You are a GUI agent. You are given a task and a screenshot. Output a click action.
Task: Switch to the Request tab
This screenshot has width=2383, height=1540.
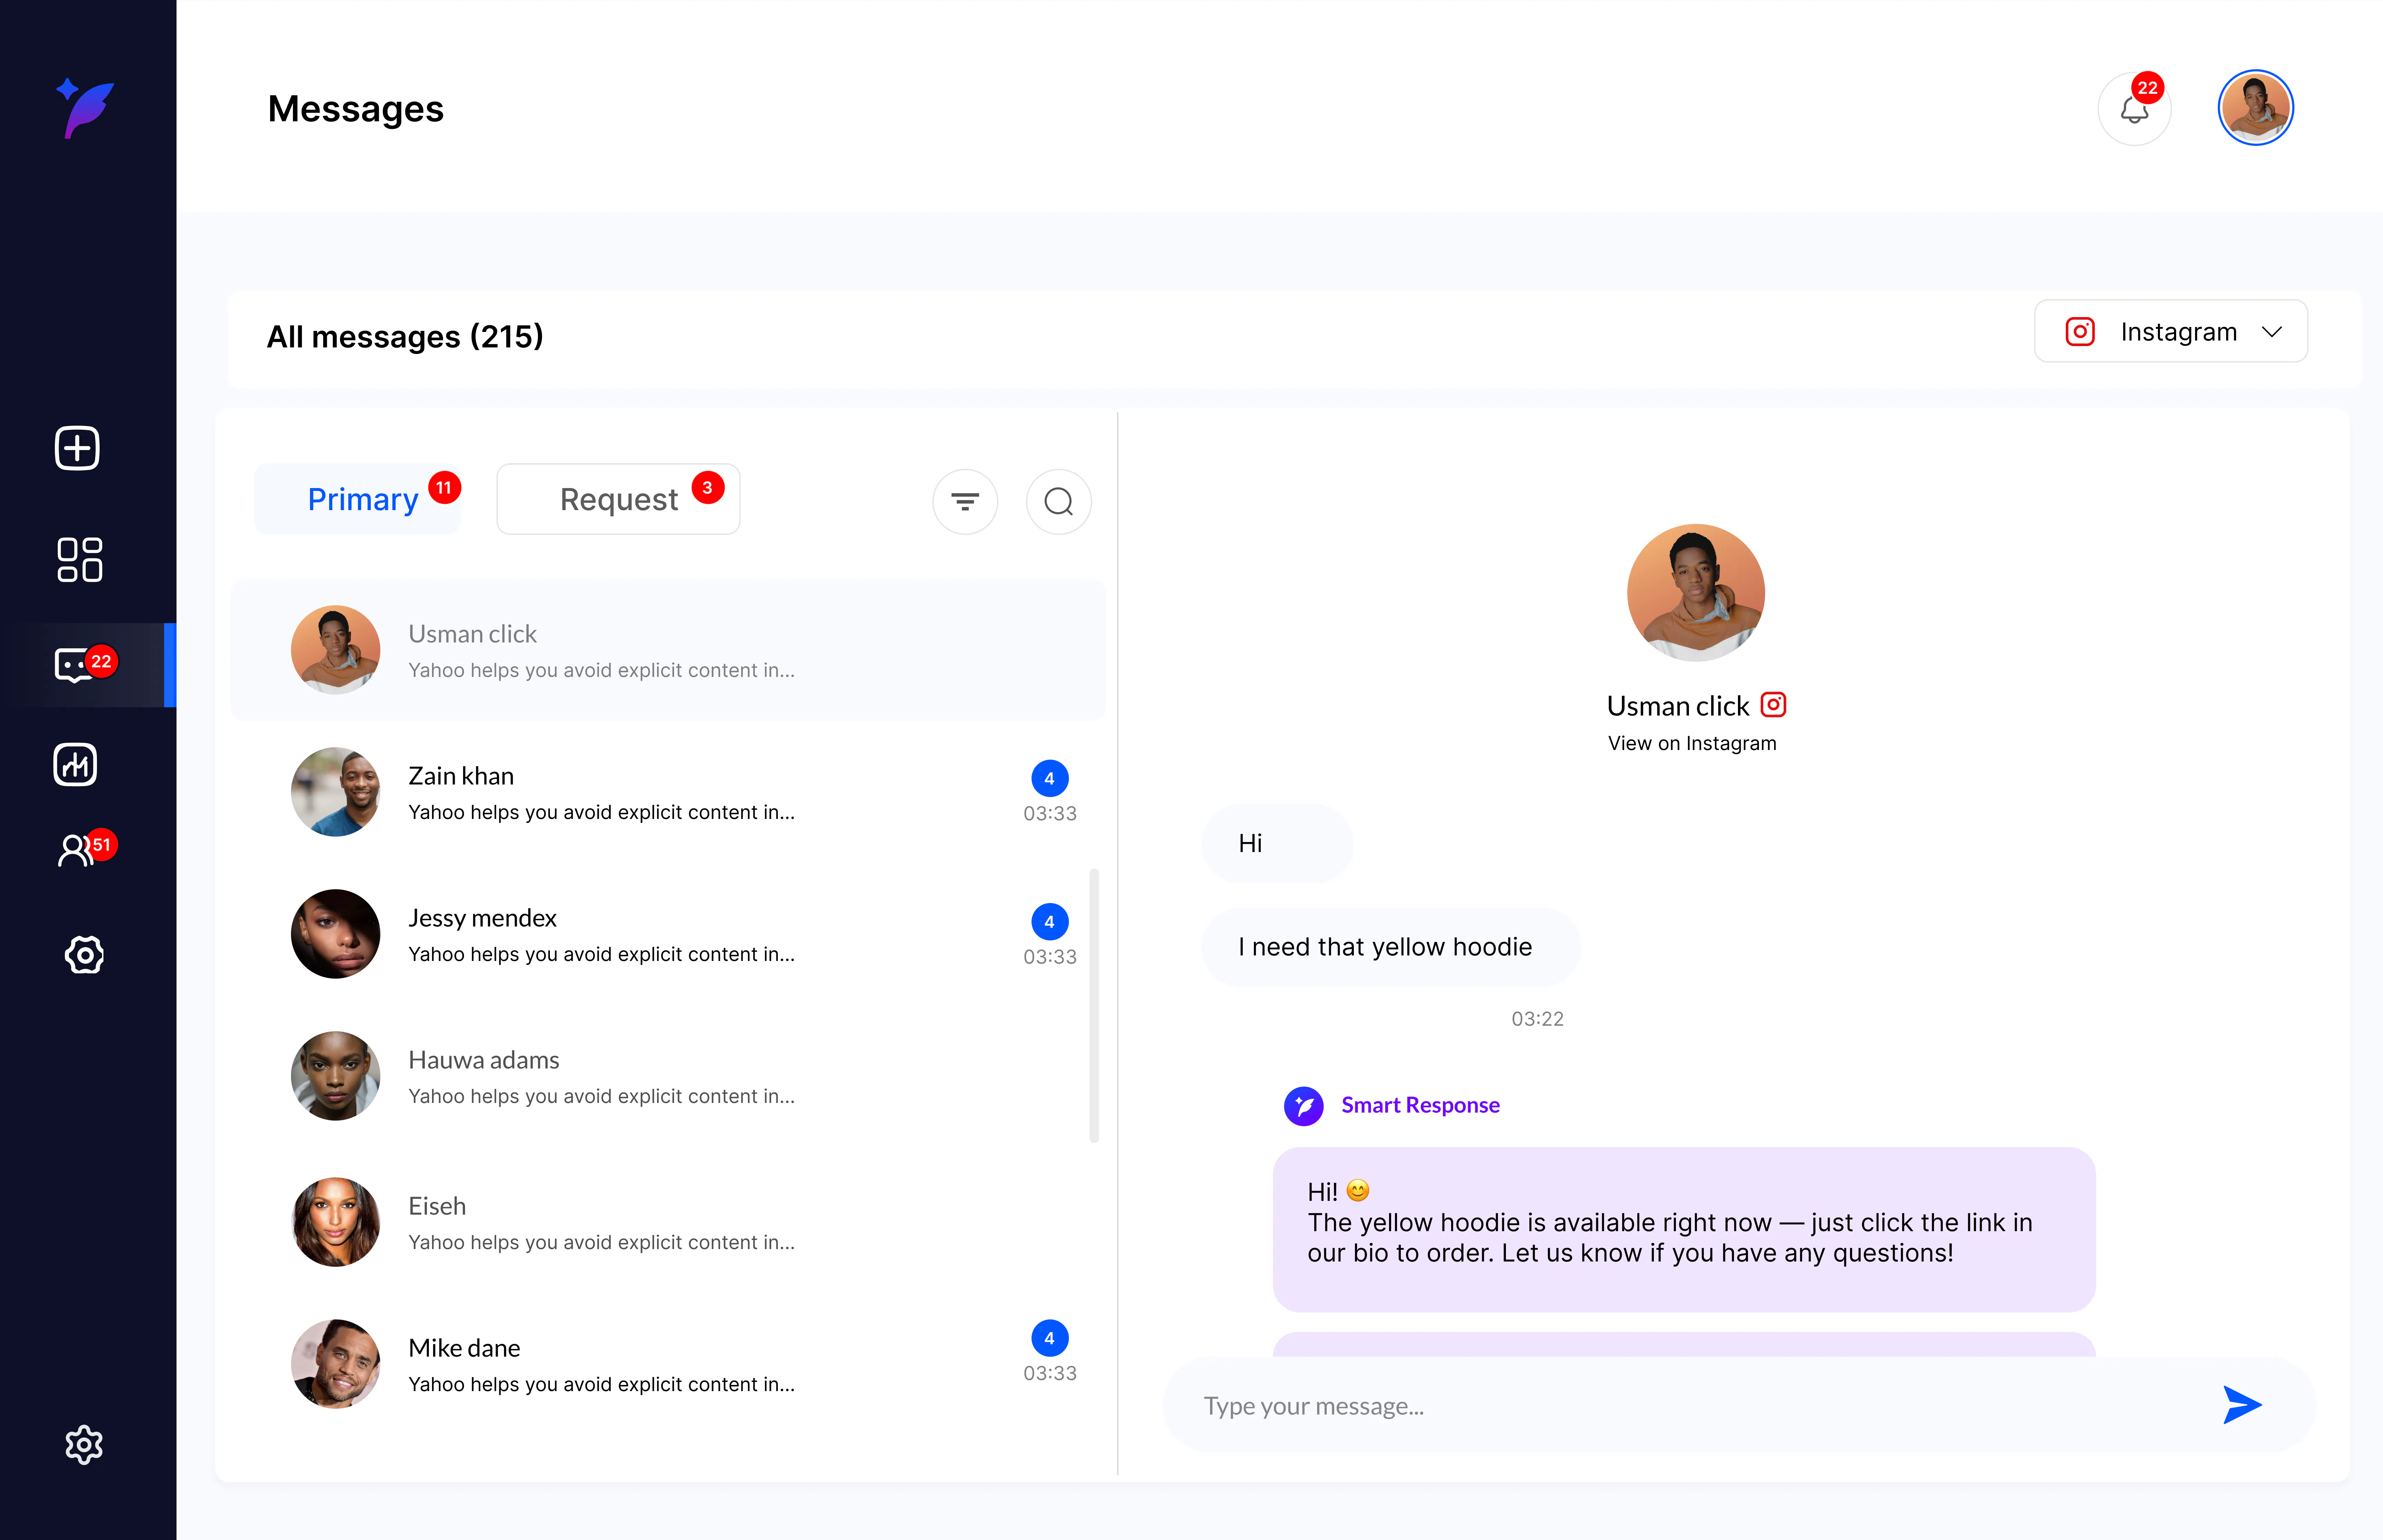click(618, 499)
